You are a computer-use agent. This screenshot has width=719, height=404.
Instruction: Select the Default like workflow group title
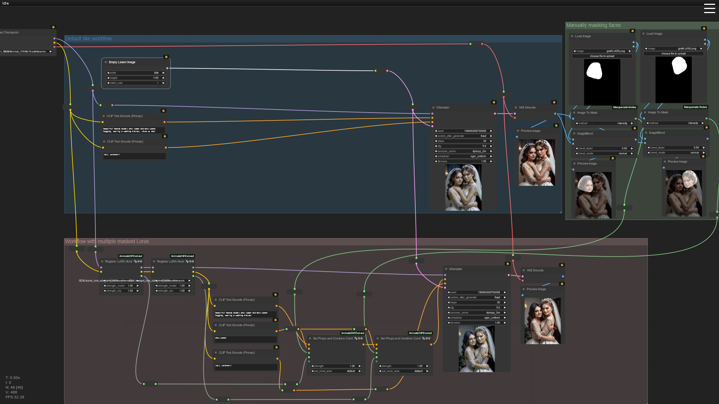[88, 39]
